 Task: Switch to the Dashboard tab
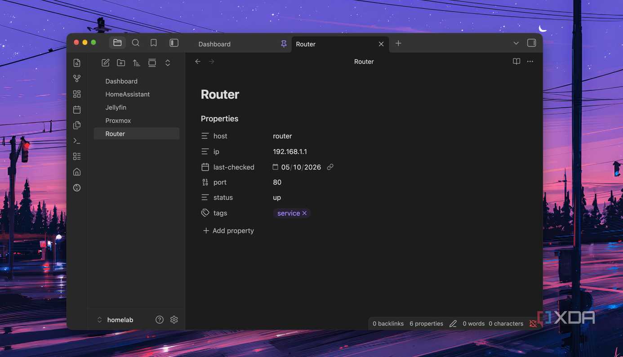(214, 44)
